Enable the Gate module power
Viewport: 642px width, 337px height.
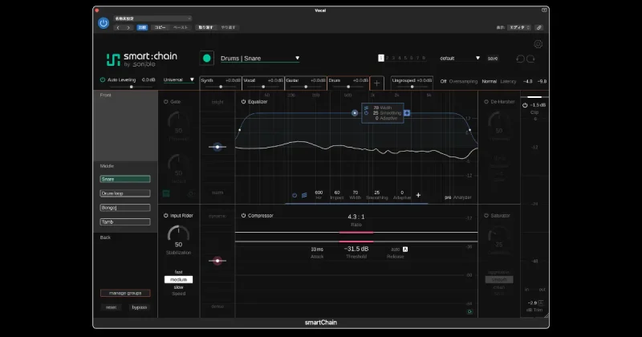pos(166,102)
